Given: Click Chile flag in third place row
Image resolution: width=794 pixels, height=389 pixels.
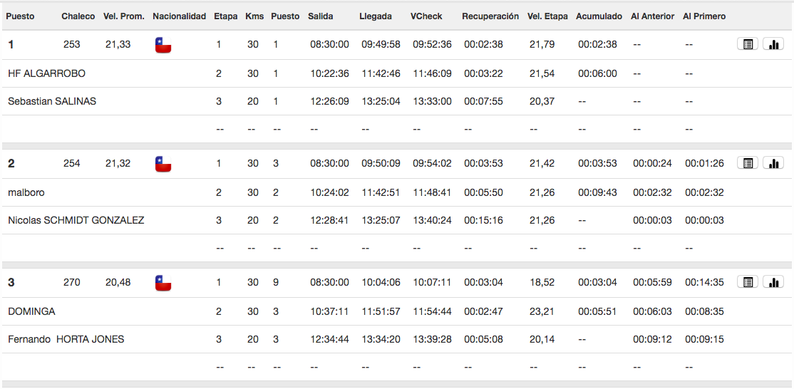Looking at the screenshot, I should pyautogui.click(x=163, y=283).
